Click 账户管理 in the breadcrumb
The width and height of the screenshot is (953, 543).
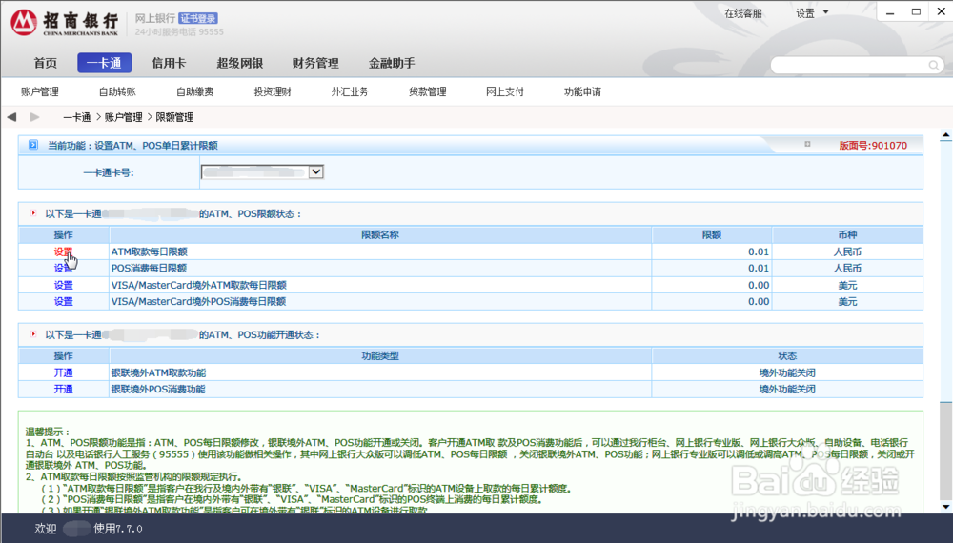coord(123,117)
